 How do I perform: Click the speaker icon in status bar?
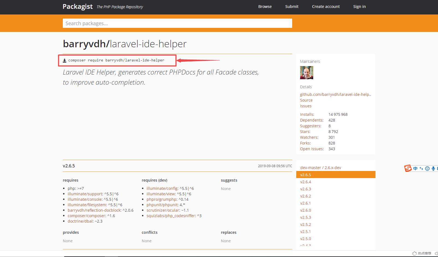[x=436, y=253]
